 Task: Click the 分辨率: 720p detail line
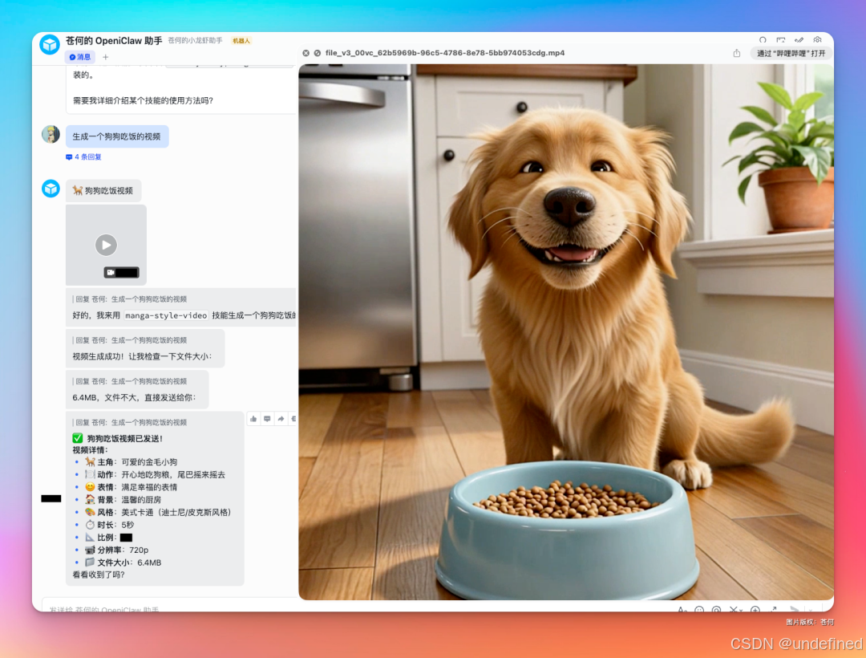pyautogui.click(x=117, y=550)
